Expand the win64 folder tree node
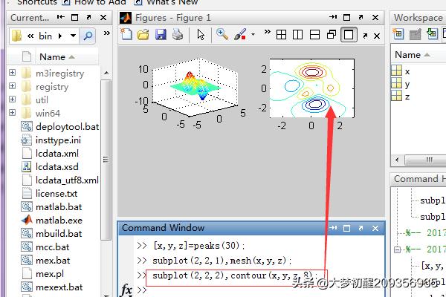The width and height of the screenshot is (446, 297). pos(13,113)
